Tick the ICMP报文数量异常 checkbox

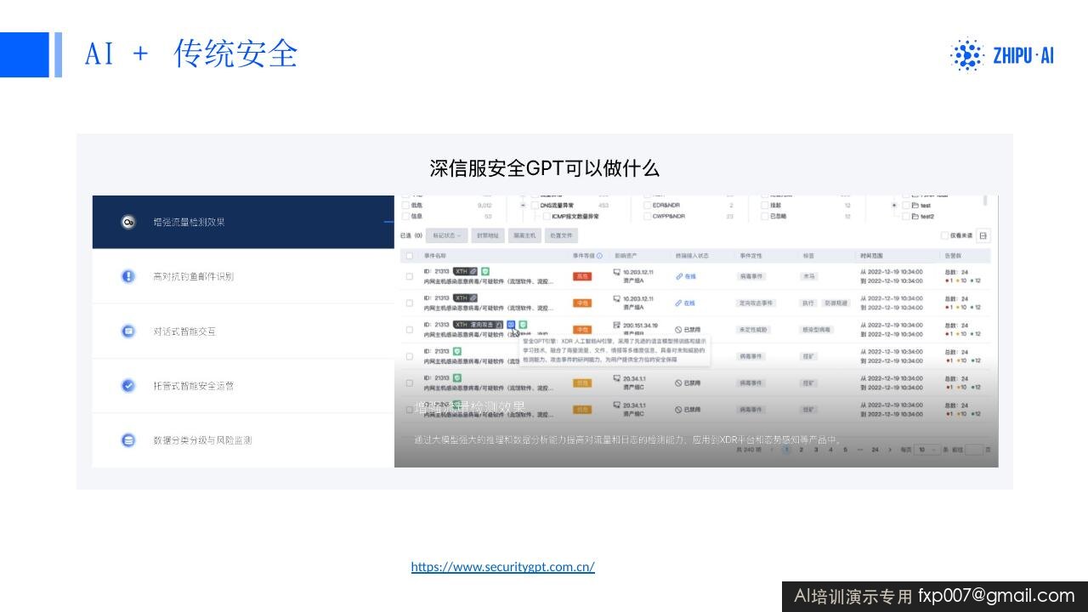pos(547,216)
